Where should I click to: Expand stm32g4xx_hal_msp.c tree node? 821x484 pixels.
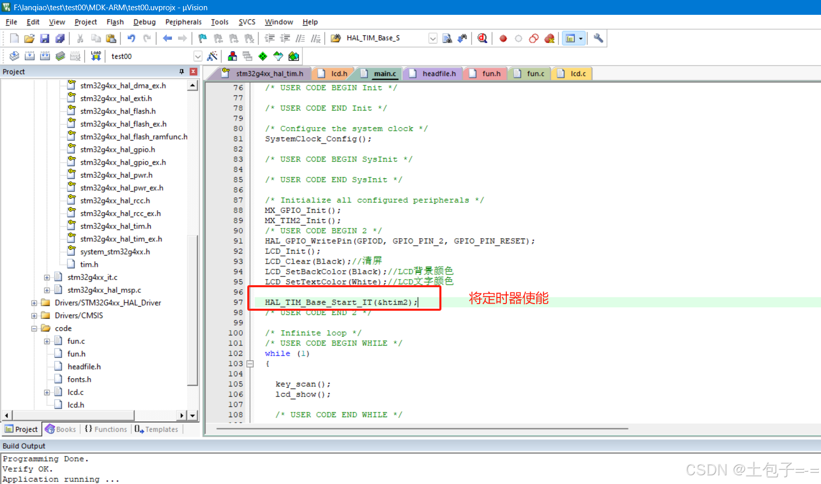click(47, 290)
